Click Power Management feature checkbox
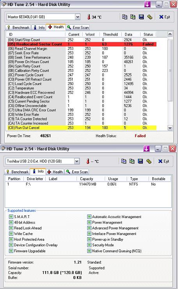The height and width of the screenshot is (289, 178). pyautogui.click(x=89, y=222)
